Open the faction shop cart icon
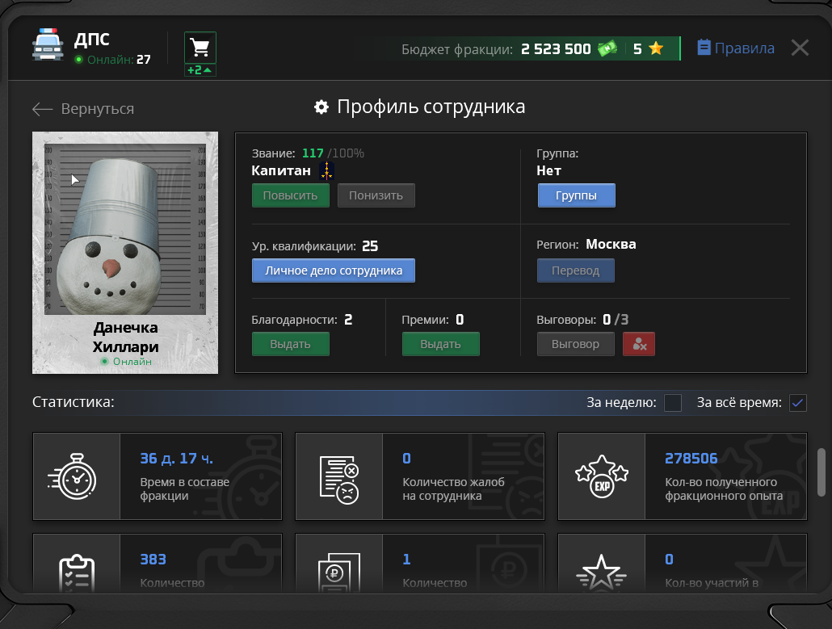Viewport: 832px width, 629px height. pyautogui.click(x=200, y=48)
